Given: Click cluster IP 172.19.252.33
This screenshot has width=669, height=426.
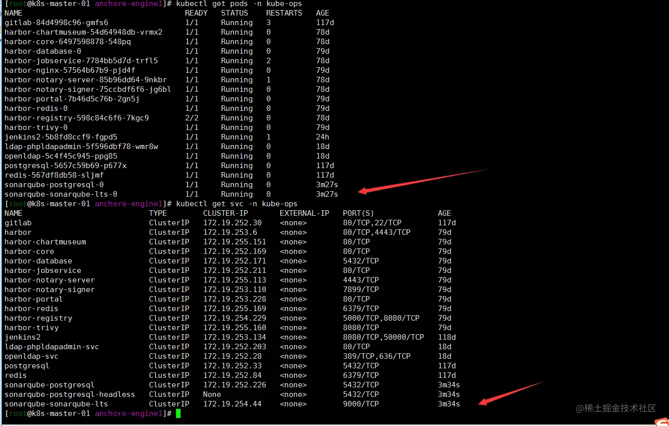Looking at the screenshot, I should point(232,366).
